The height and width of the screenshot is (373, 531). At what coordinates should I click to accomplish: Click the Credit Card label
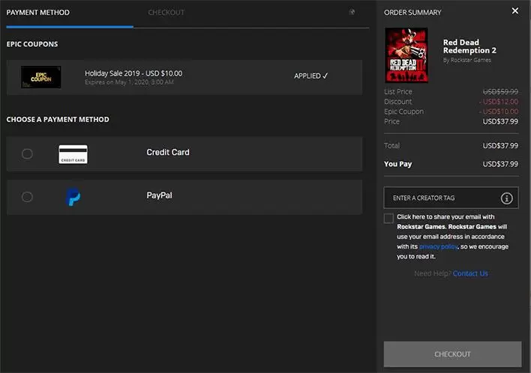coord(168,152)
